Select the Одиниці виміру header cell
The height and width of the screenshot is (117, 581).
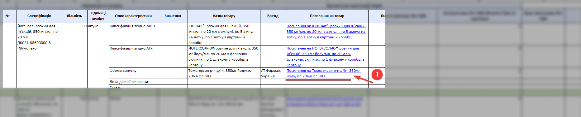point(98,16)
